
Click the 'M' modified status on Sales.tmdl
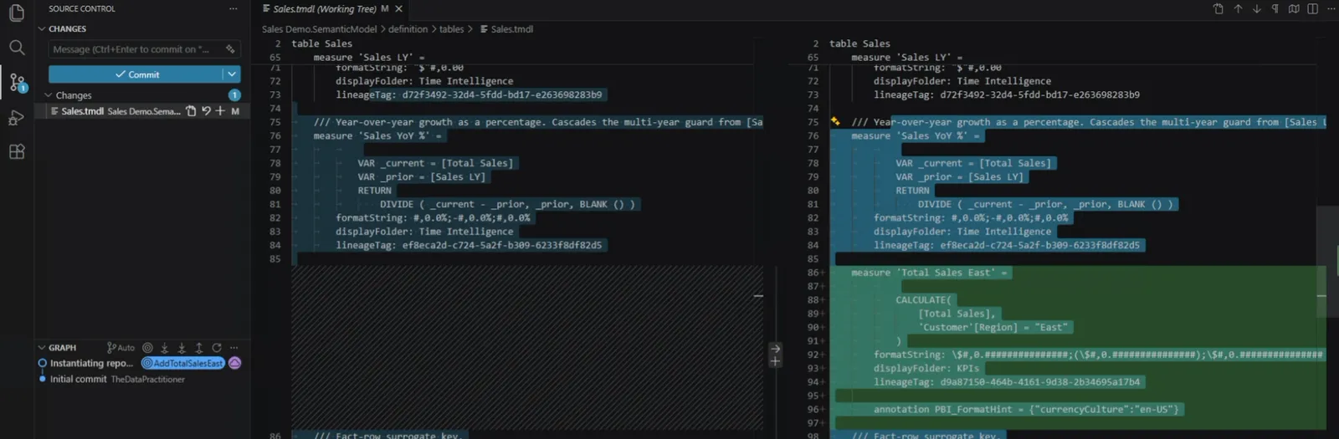(x=235, y=111)
